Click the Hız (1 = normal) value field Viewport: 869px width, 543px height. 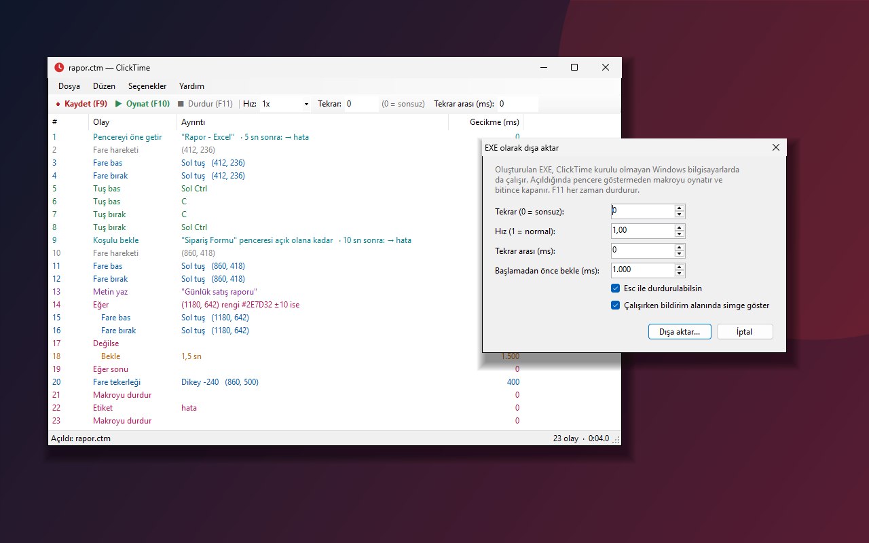click(x=642, y=231)
